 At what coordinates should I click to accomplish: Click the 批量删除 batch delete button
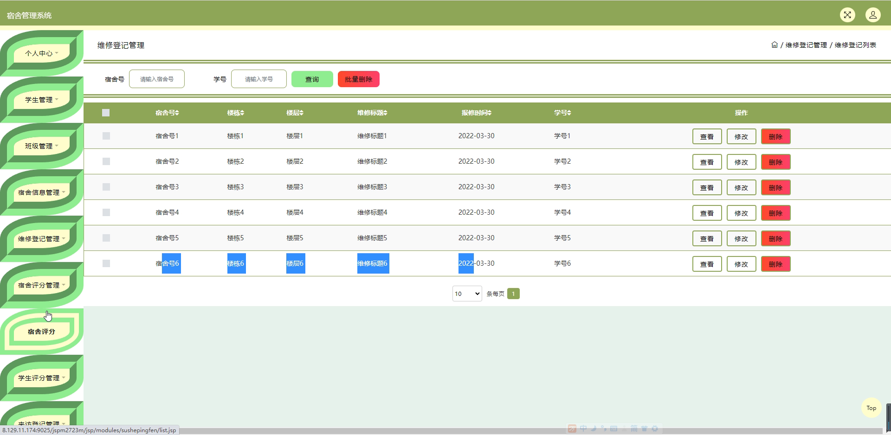[359, 79]
